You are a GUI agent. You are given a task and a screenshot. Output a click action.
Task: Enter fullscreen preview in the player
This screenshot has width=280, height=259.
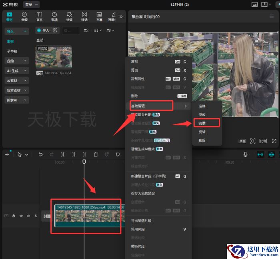point(274,141)
